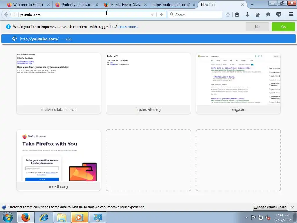Click the site identity icon in address bar
Image resolution: width=297 pixels, height=223 pixels.
pos(15,15)
